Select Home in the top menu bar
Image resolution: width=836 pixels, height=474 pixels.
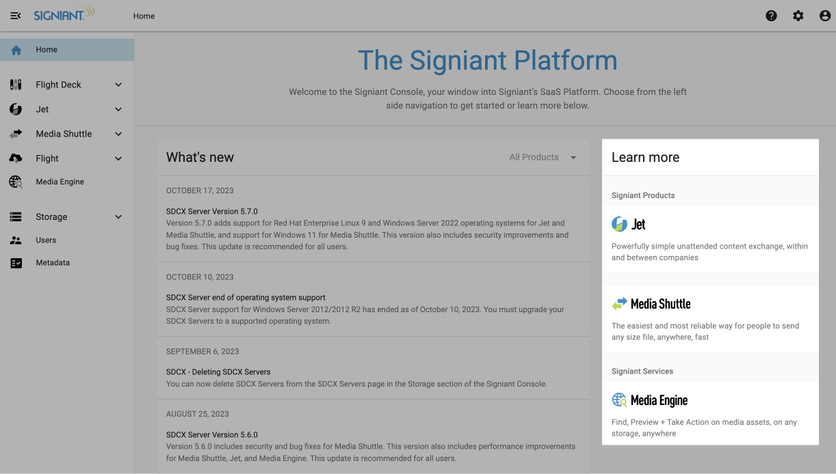point(144,15)
